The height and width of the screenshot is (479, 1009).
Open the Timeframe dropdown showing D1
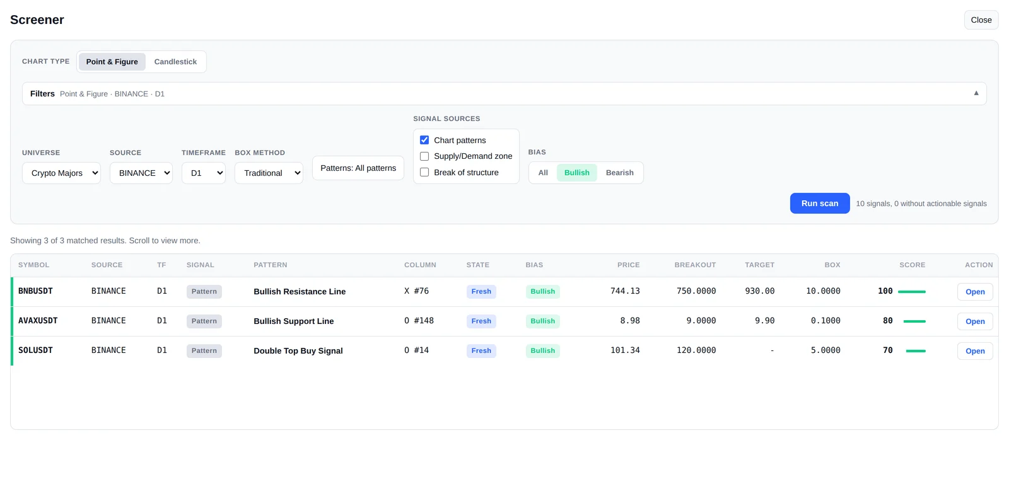point(204,173)
